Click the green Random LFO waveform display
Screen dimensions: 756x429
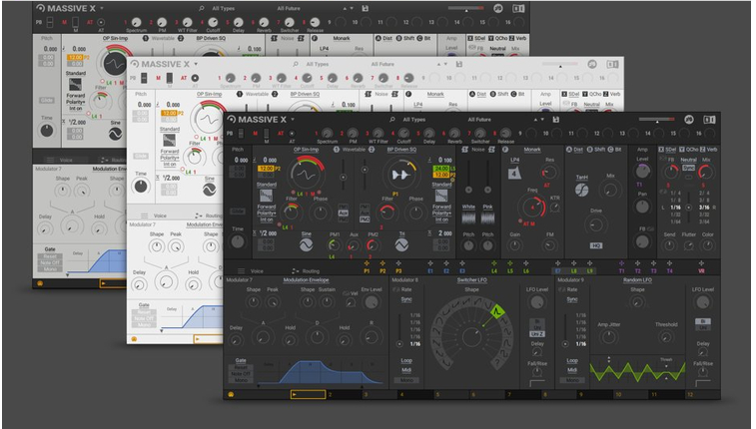tap(637, 370)
